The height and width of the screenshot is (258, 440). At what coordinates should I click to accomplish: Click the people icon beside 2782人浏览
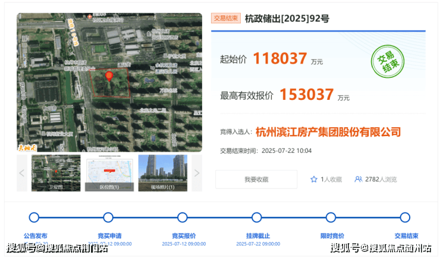359,179
